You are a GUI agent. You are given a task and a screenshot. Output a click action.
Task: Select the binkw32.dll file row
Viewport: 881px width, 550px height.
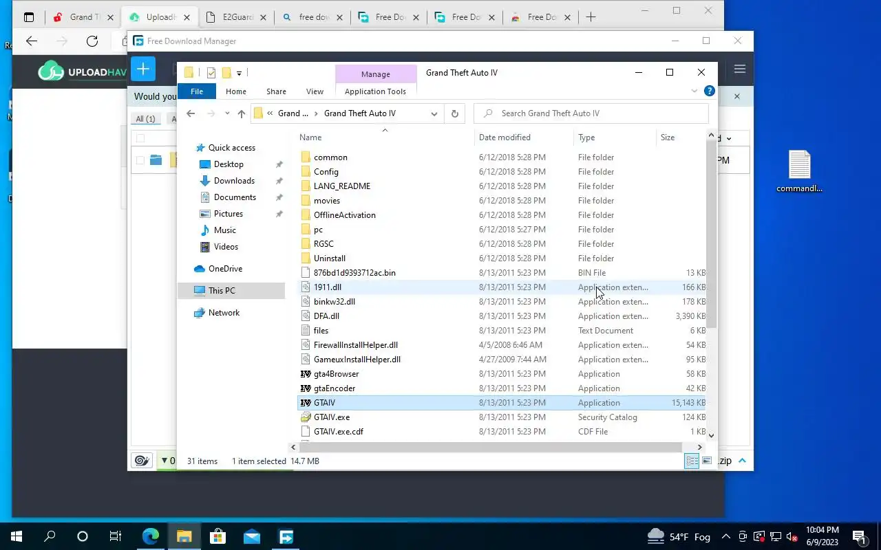[502, 302]
